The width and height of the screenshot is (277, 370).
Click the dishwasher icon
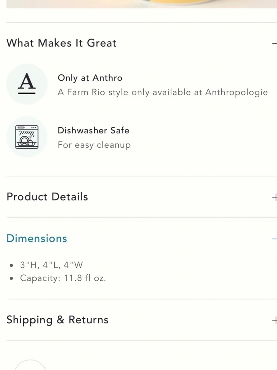point(27,137)
